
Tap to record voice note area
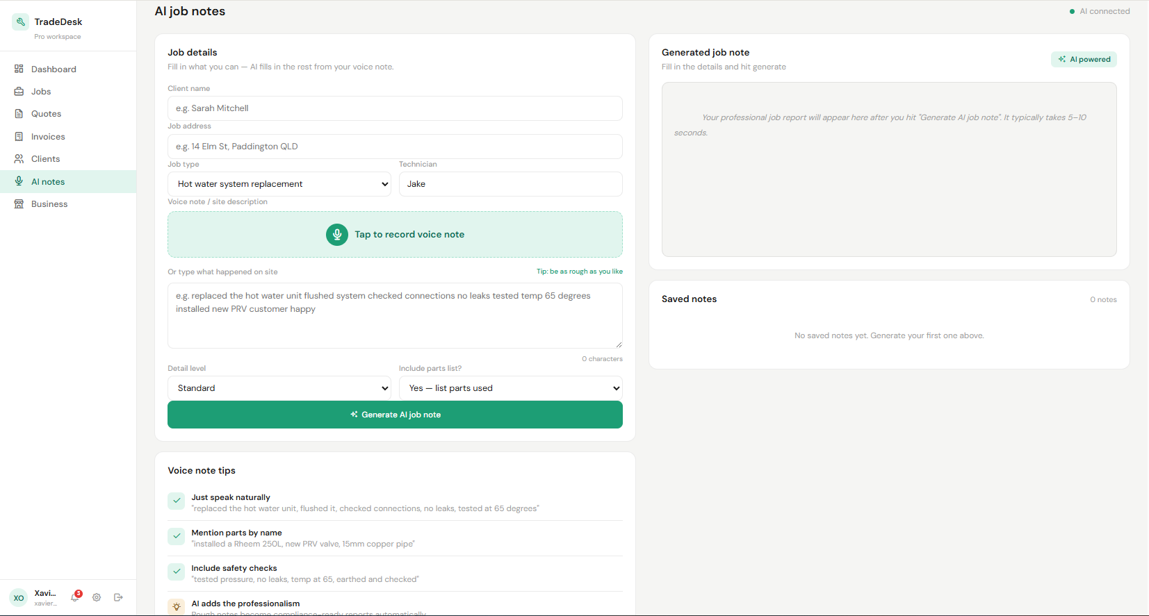(395, 235)
